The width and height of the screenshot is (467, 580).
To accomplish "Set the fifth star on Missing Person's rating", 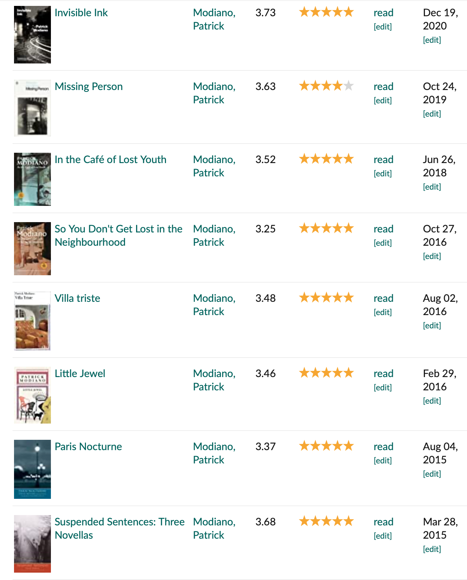I will 349,86.
